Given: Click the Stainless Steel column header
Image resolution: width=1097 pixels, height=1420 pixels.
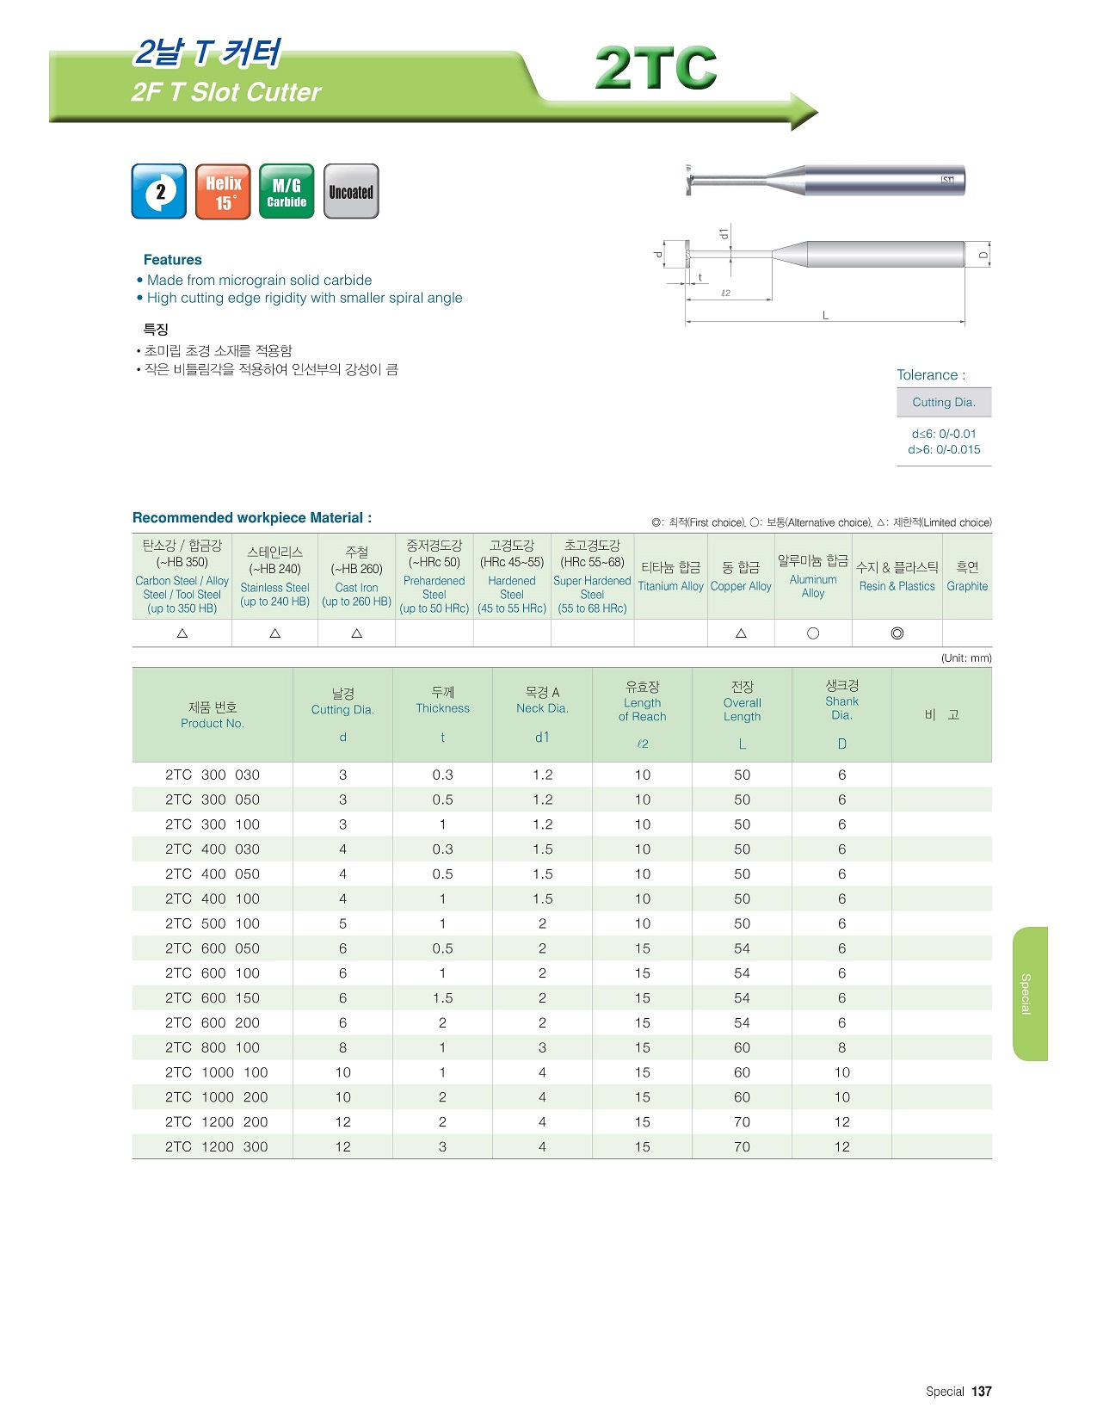Looking at the screenshot, I should 275,576.
